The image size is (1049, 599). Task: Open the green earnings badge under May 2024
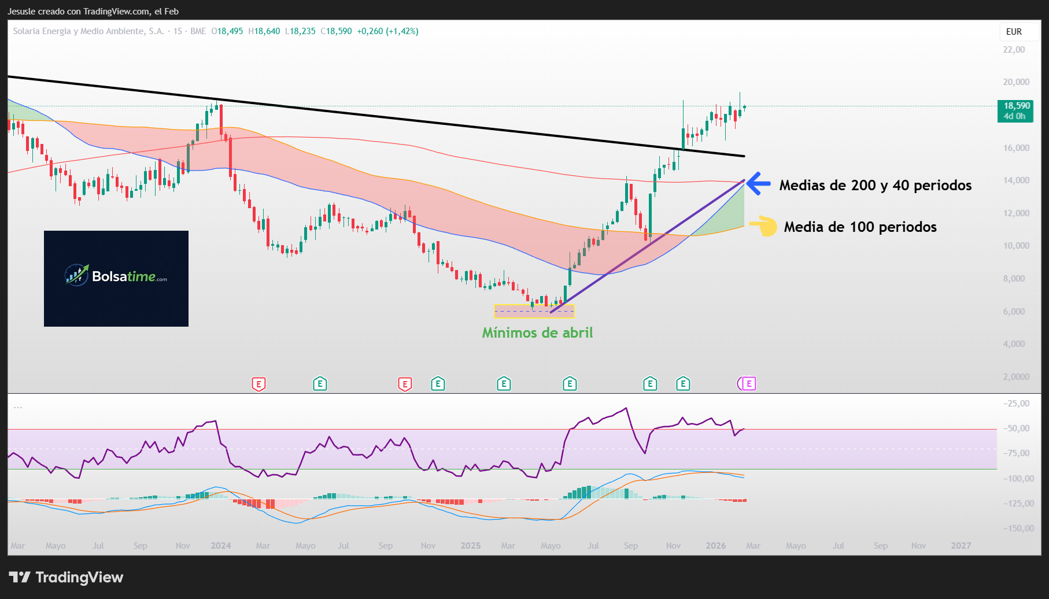coord(320,383)
